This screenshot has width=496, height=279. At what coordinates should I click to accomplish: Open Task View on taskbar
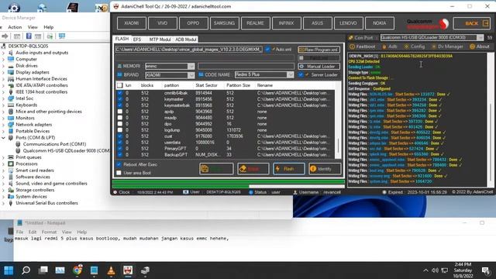click(43, 270)
